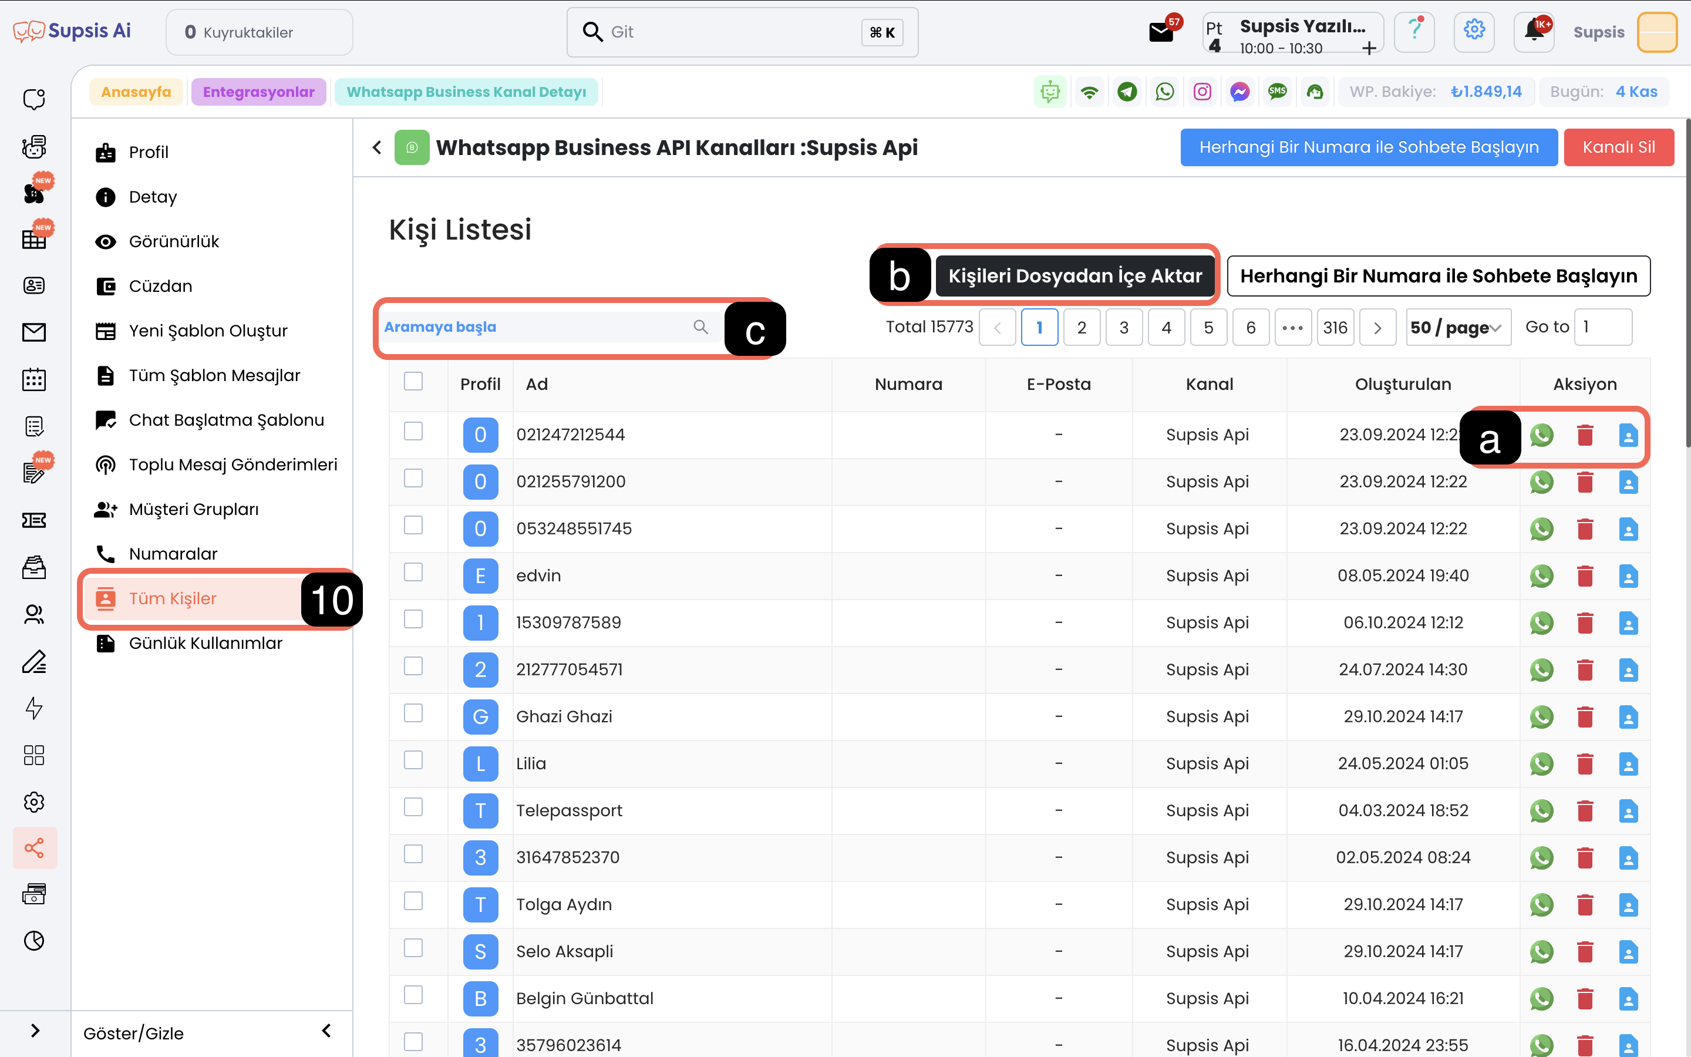Click previous page left chevron

click(997, 327)
